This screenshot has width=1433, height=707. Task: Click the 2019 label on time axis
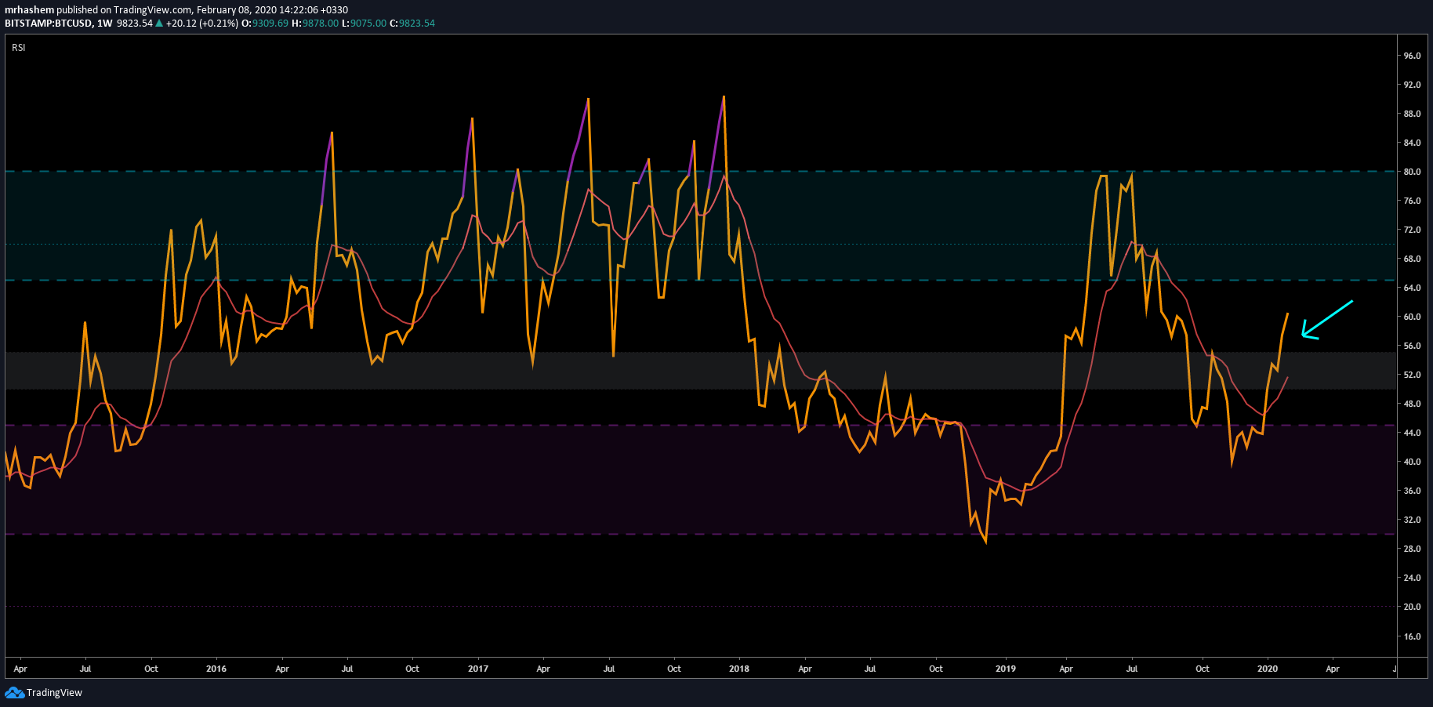pos(1006,669)
